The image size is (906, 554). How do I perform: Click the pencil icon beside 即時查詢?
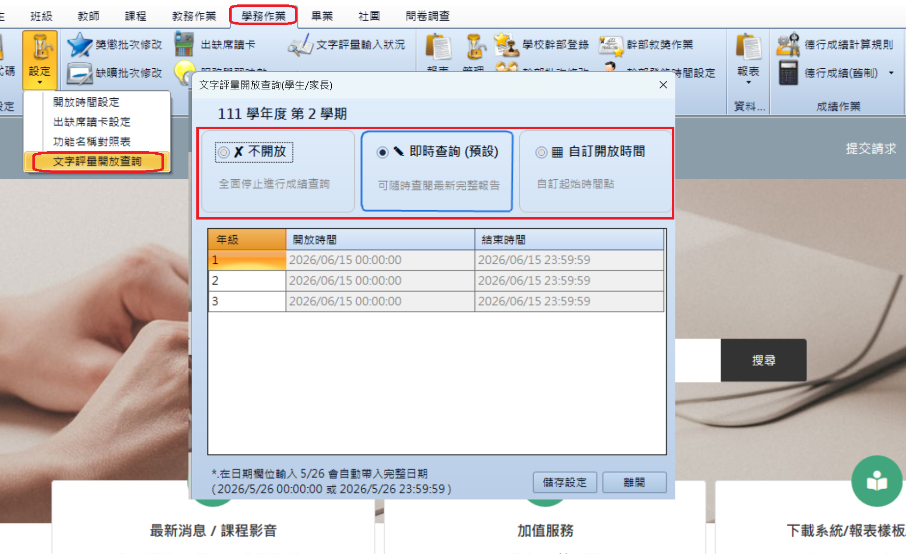(399, 151)
